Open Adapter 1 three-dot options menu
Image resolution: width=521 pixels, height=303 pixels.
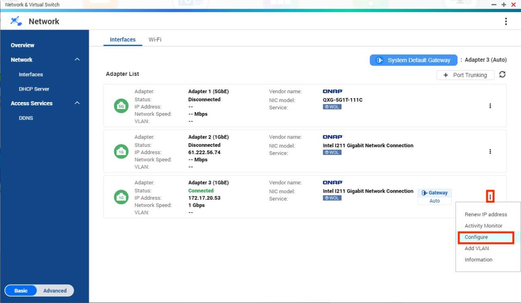click(490, 106)
